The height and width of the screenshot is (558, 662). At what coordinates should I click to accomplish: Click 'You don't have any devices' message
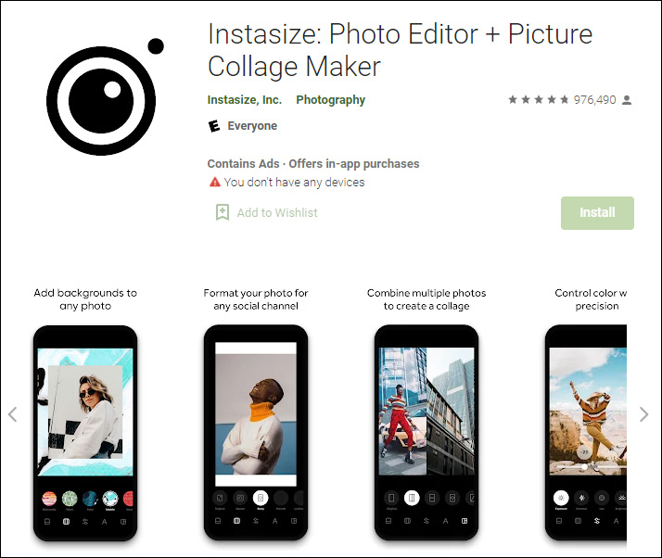pos(294,182)
